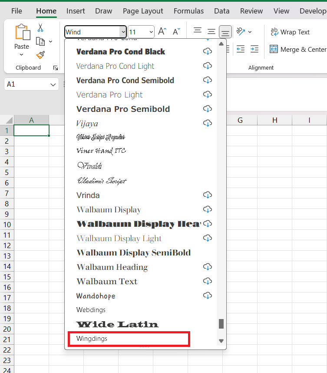Decrease font size with smaller A
327x373 pixels.
[176, 31]
